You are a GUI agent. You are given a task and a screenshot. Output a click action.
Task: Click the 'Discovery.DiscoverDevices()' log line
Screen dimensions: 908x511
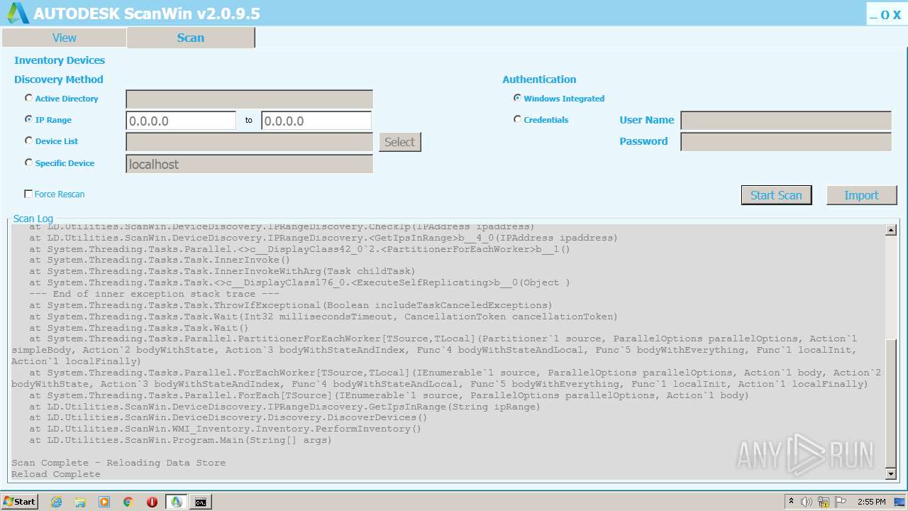(x=228, y=417)
